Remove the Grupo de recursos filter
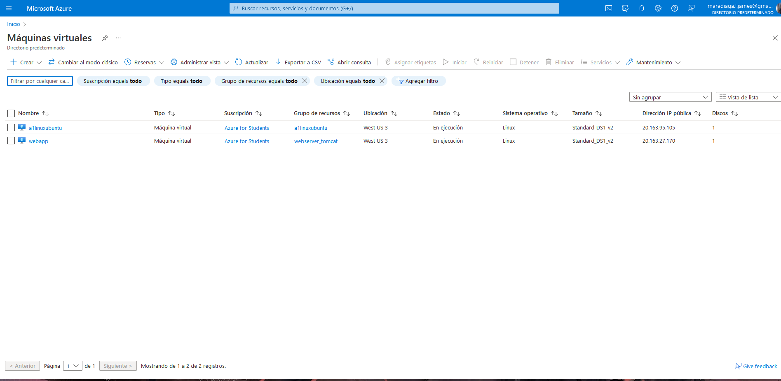 click(305, 81)
